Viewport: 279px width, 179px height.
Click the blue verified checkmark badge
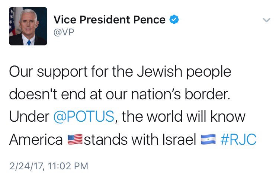coord(174,19)
